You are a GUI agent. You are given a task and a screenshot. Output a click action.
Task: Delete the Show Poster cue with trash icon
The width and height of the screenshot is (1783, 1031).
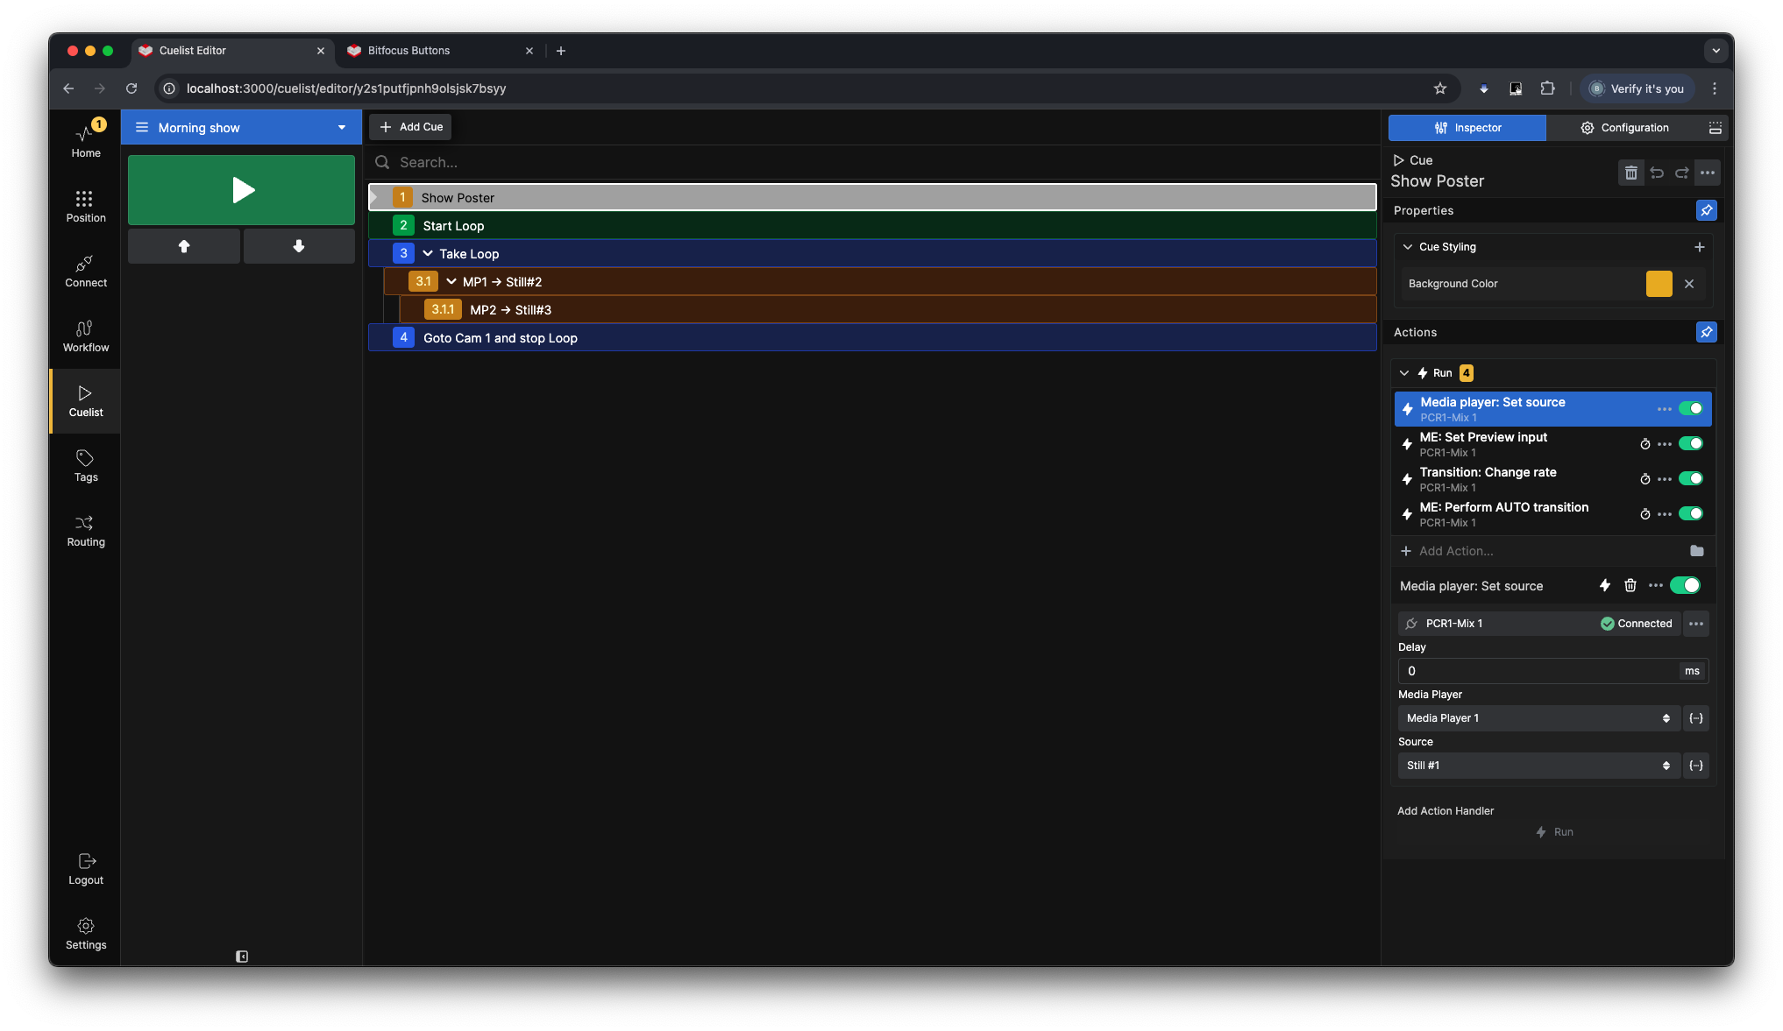pos(1630,173)
